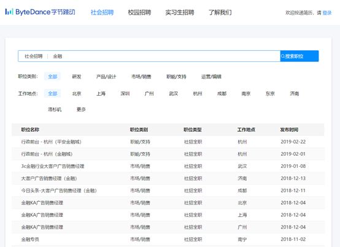Click the 搜索职位 search button

[299, 56]
